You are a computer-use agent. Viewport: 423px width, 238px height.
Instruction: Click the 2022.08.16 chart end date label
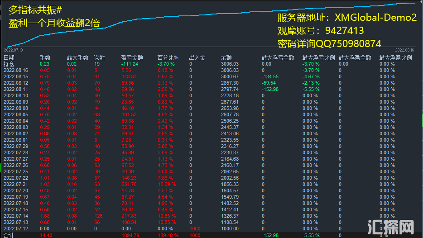click(404, 50)
